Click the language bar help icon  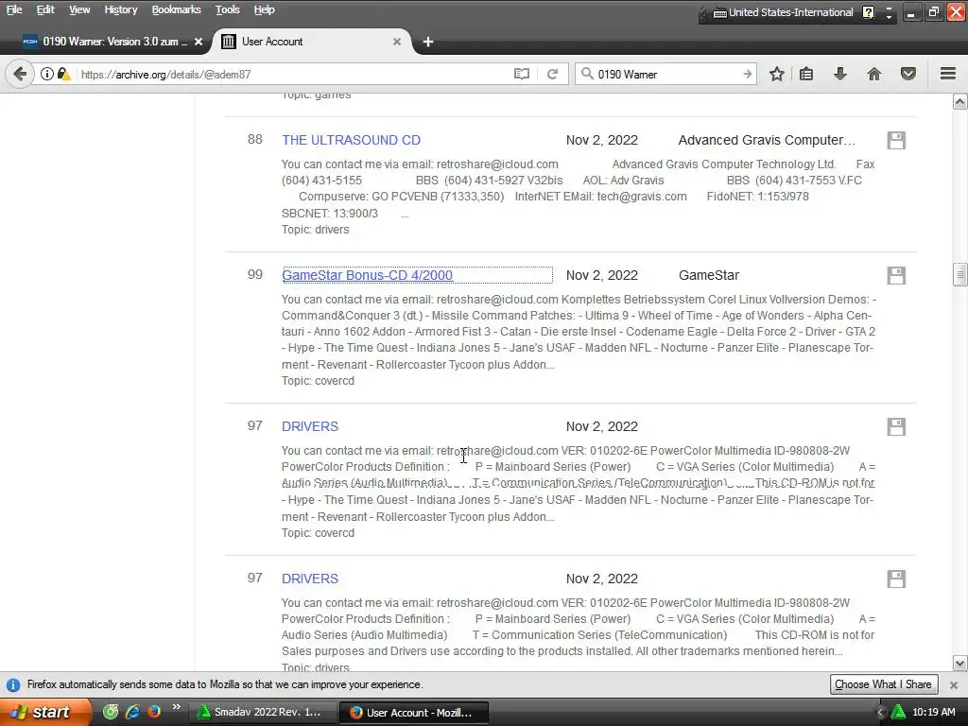click(x=868, y=12)
